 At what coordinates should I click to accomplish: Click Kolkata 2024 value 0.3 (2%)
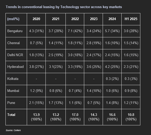112,79
